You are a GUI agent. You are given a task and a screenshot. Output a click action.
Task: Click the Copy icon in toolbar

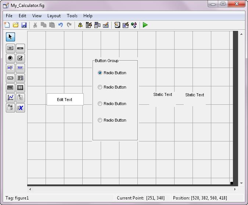click(x=43, y=25)
